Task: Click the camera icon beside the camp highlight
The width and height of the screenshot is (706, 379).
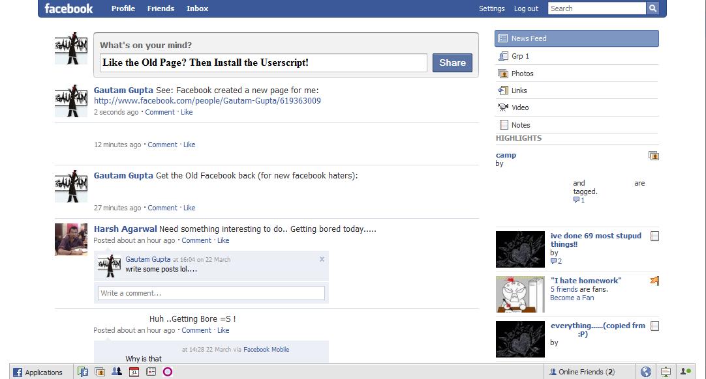Action: 654,156
